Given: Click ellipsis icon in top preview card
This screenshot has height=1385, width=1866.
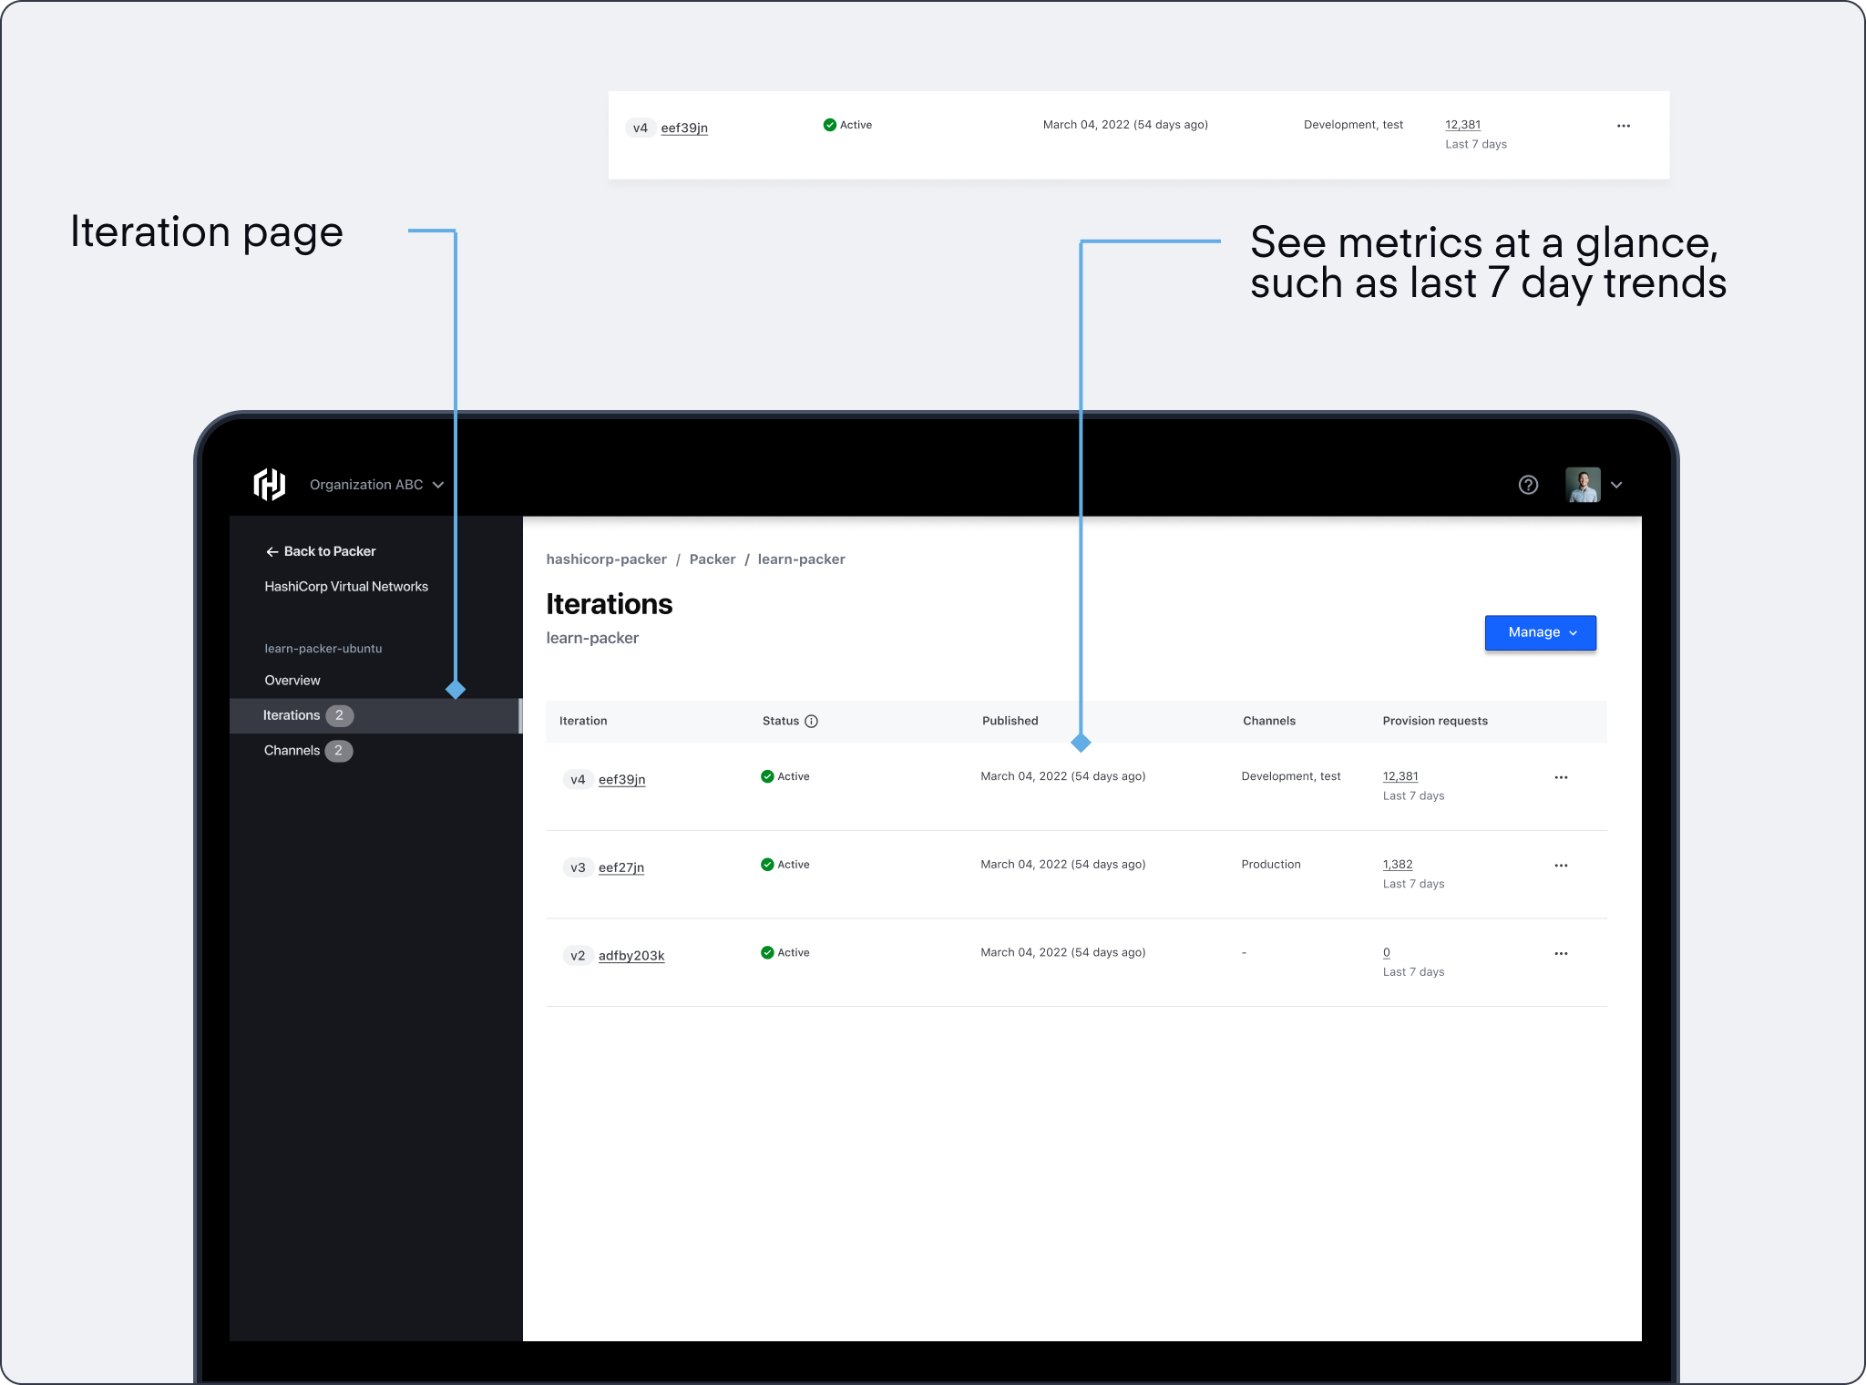Looking at the screenshot, I should (x=1623, y=126).
